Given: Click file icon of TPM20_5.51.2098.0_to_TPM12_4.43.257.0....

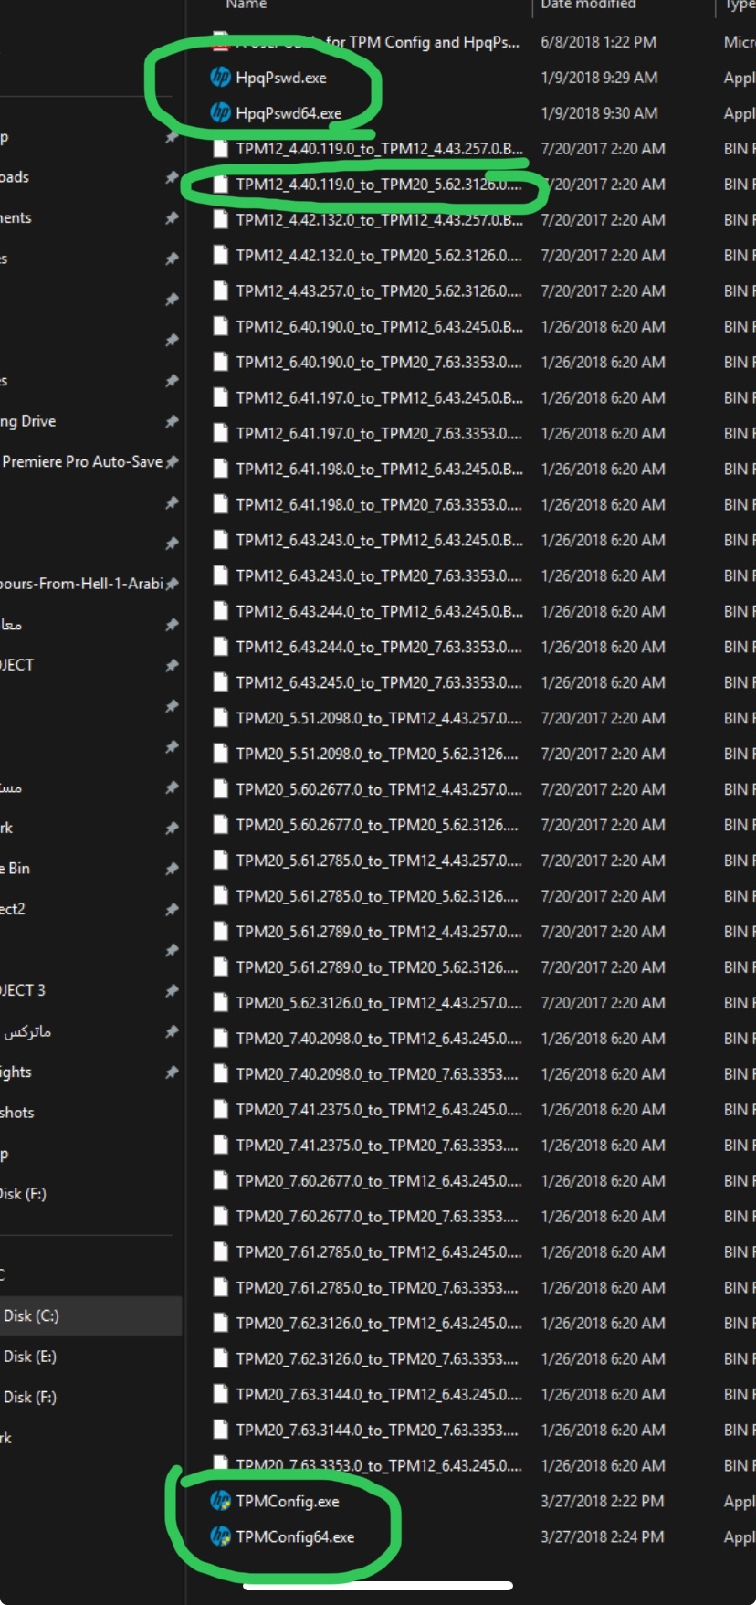Looking at the screenshot, I should point(220,718).
